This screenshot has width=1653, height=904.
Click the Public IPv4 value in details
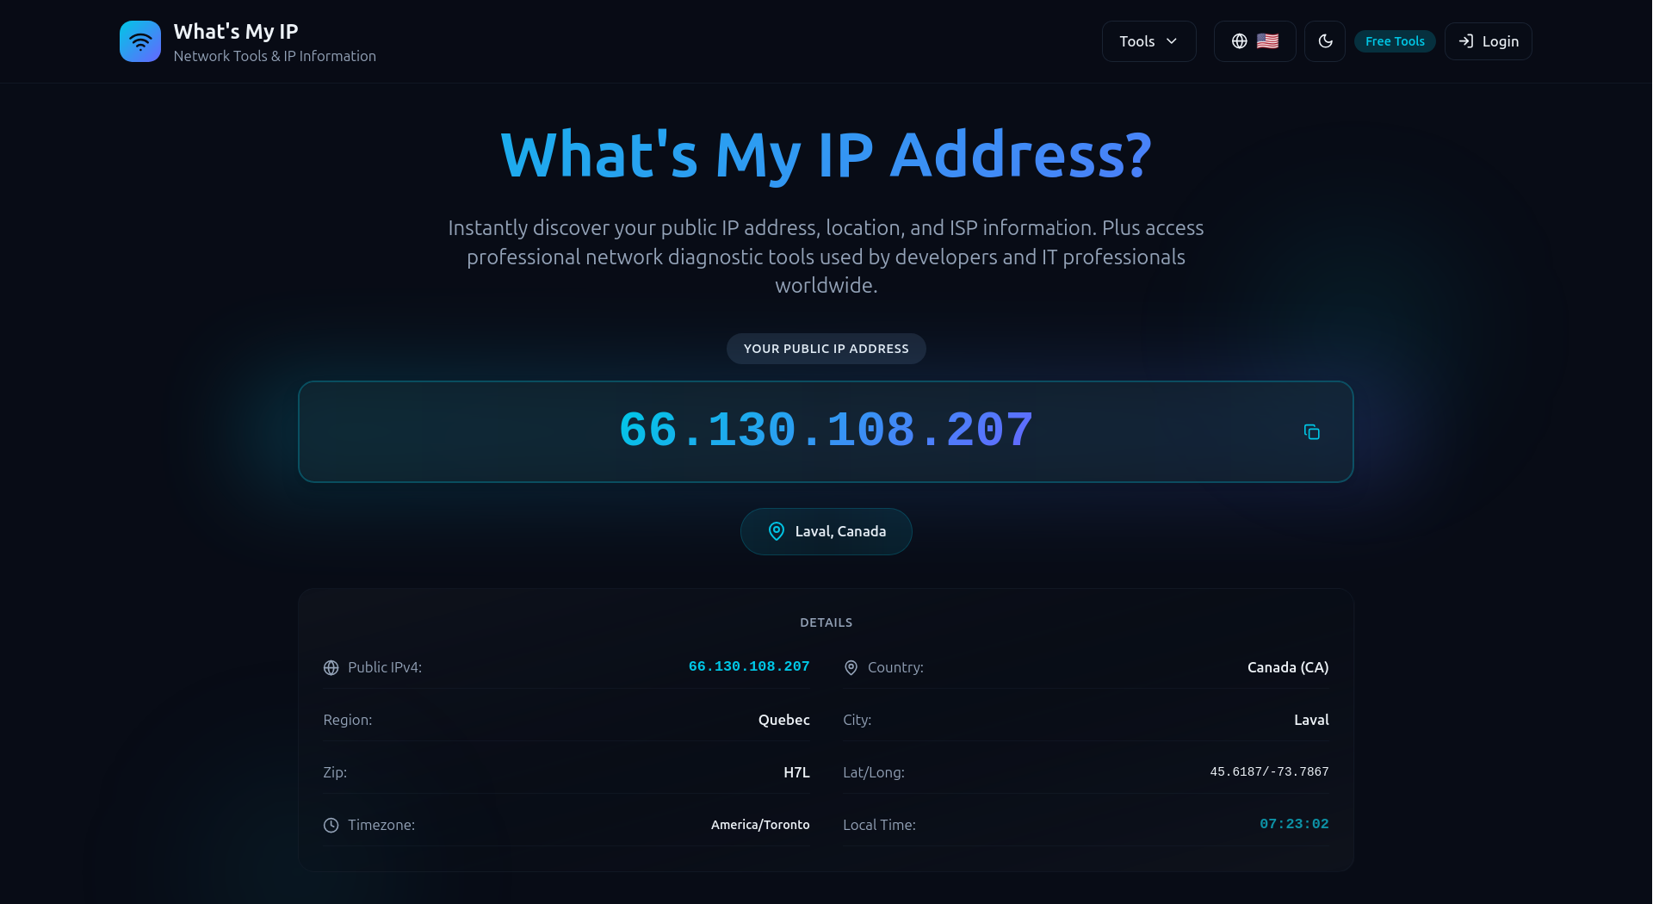(749, 667)
